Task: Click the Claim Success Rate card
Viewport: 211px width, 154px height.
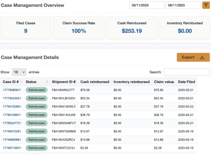Action: (x=79, y=28)
